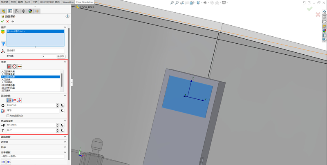Open Hide/Show Items eye icon
Screen dimensions: 327x165
pos(205,3)
